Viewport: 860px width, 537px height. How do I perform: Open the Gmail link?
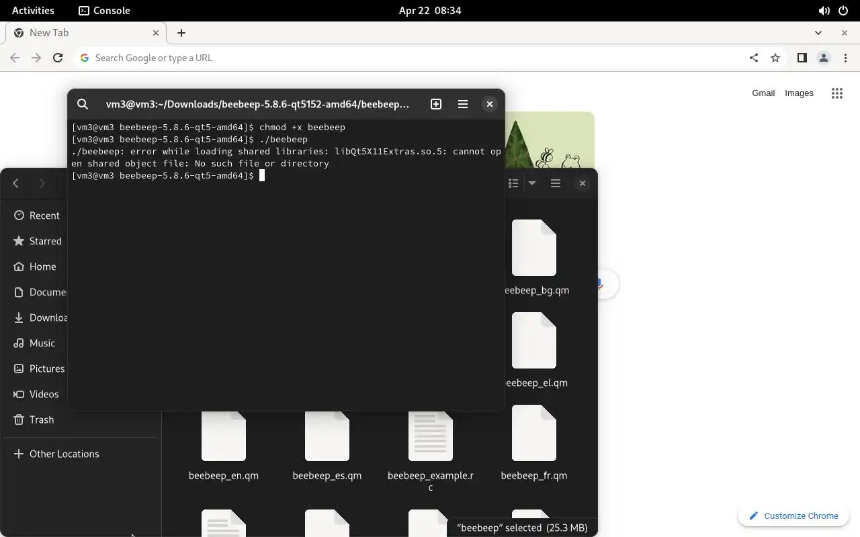point(763,93)
